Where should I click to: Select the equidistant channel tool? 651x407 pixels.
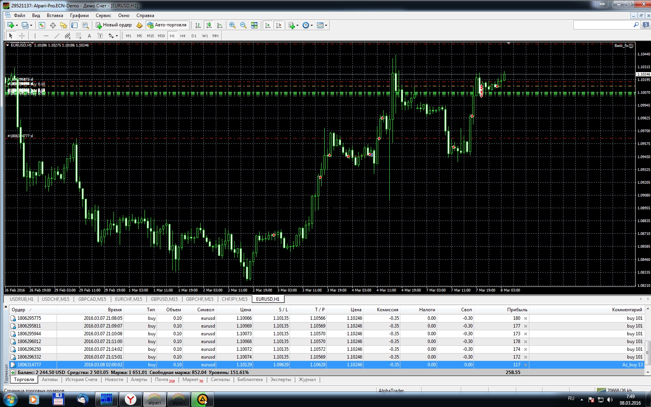pos(67,36)
